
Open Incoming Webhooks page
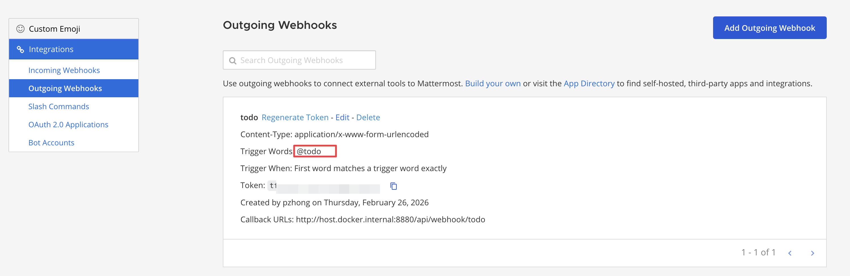click(64, 70)
